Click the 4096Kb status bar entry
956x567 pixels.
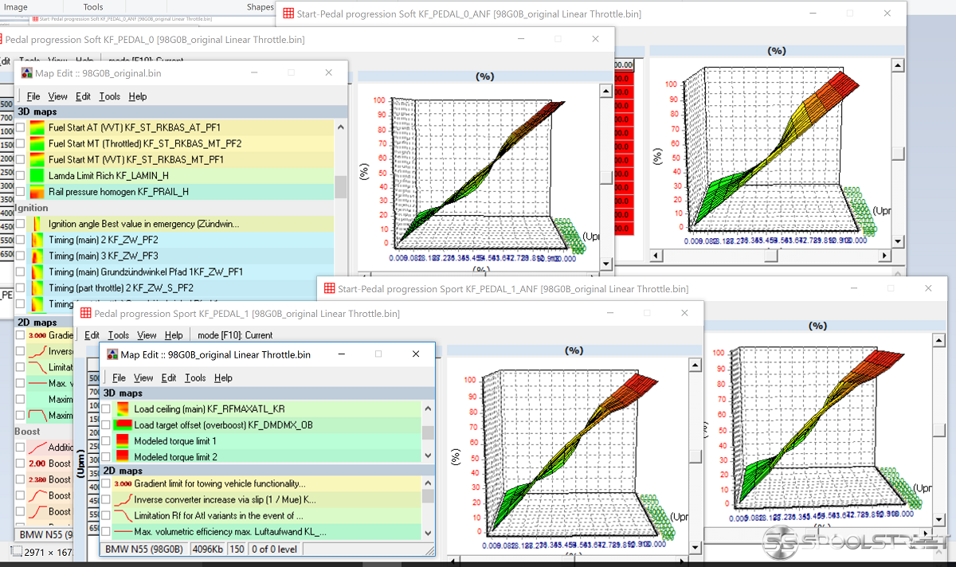(x=207, y=549)
